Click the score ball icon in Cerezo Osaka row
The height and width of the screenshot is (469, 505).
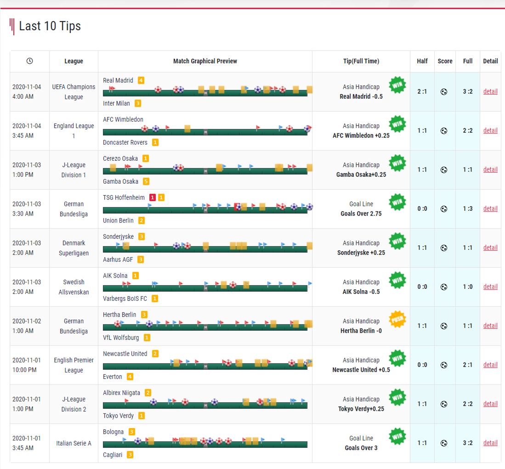tap(444, 170)
